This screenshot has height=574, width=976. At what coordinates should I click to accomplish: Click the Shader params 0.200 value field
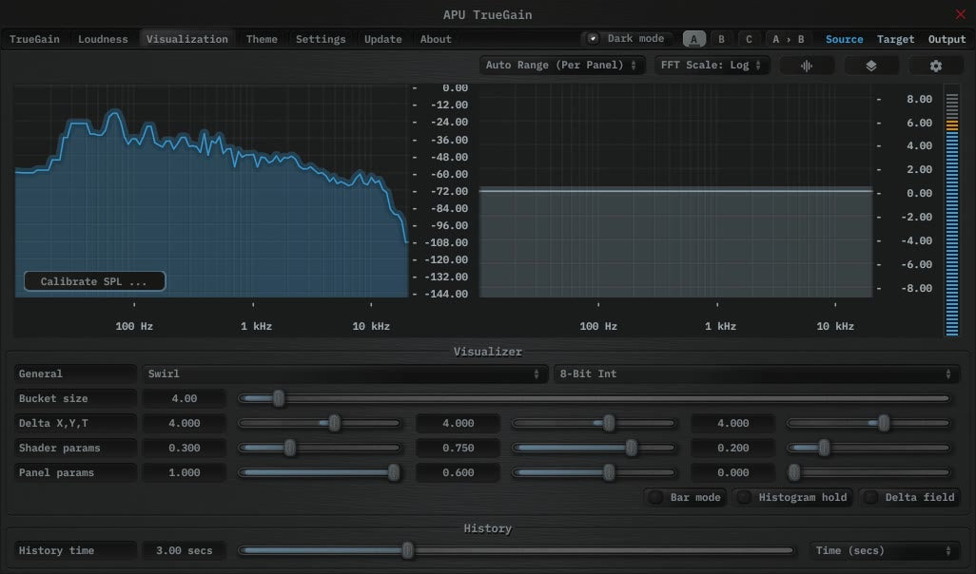tap(732, 448)
